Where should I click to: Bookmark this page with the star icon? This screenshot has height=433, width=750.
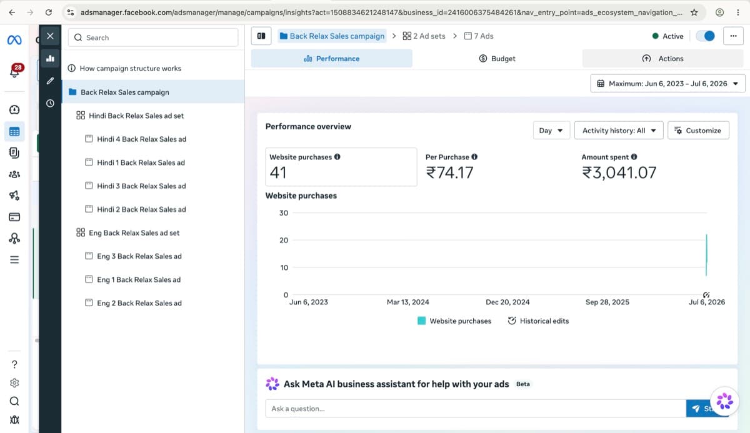click(x=694, y=12)
